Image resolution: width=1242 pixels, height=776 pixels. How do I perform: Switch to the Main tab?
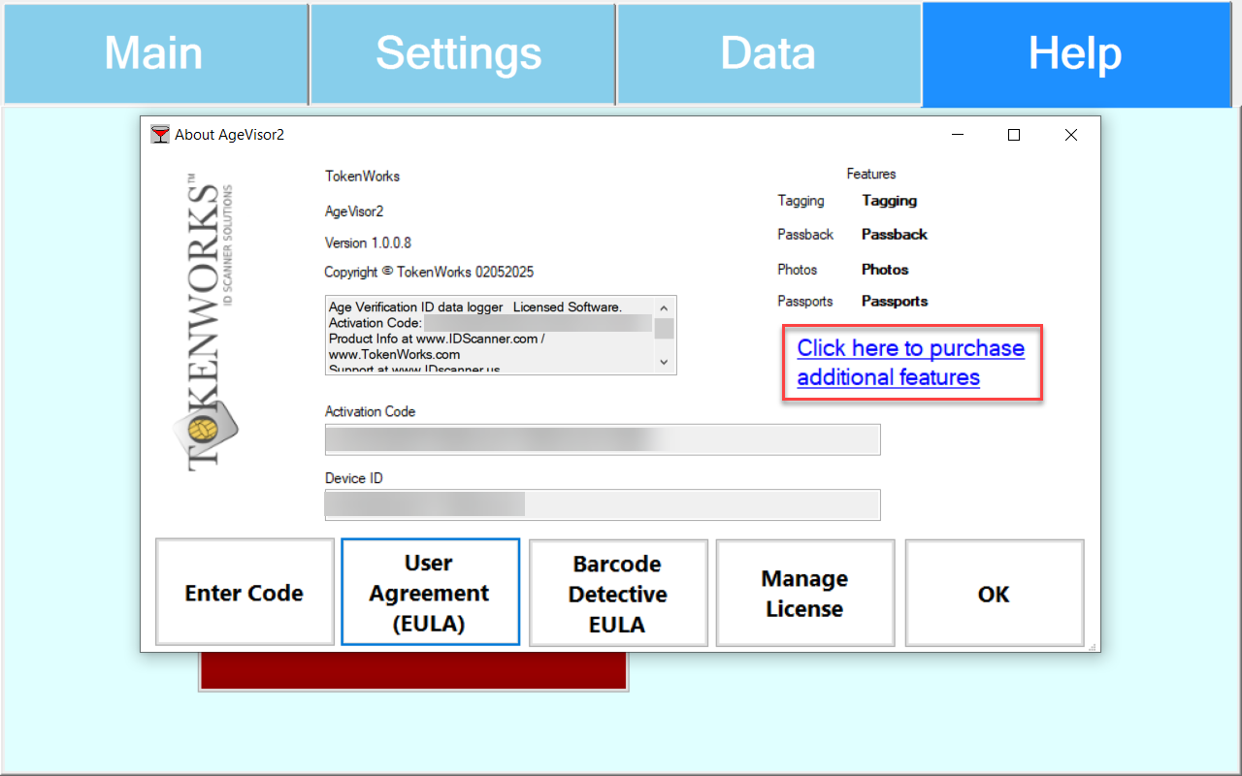155,54
